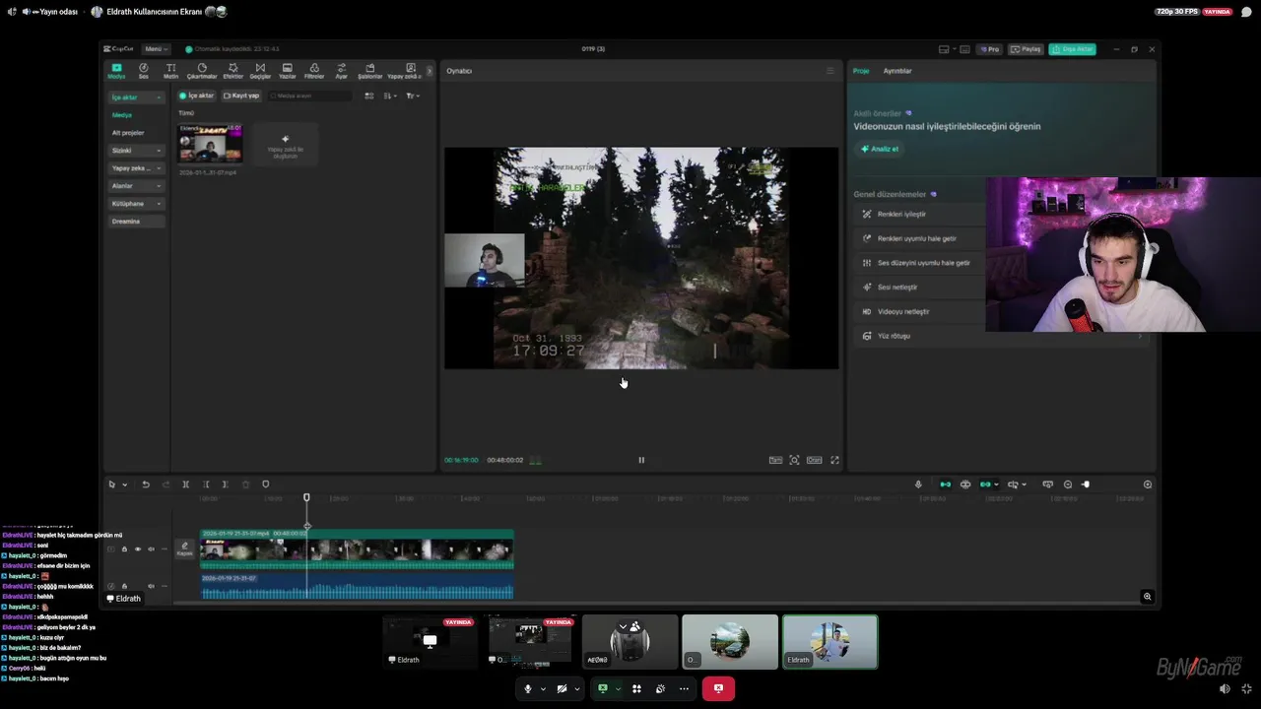
Task: Click the Pro button in title bar
Action: tap(989, 49)
